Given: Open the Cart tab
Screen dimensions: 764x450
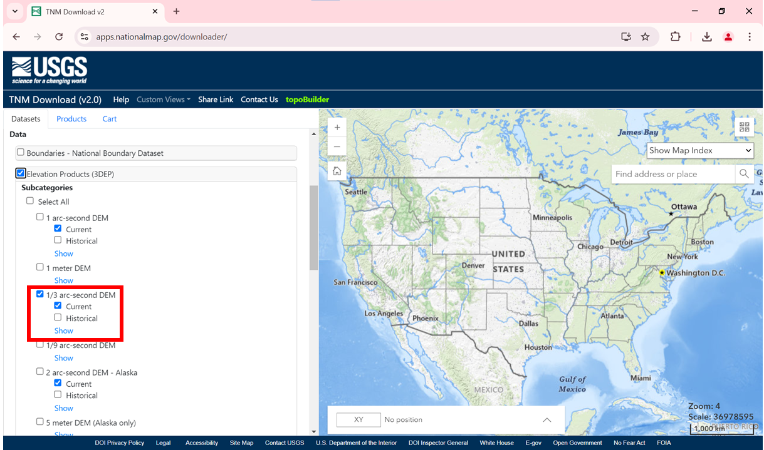Looking at the screenshot, I should 110,119.
